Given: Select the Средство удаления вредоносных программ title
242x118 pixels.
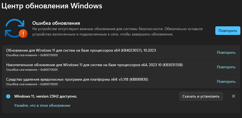Looking at the screenshot, I should click(x=77, y=79).
